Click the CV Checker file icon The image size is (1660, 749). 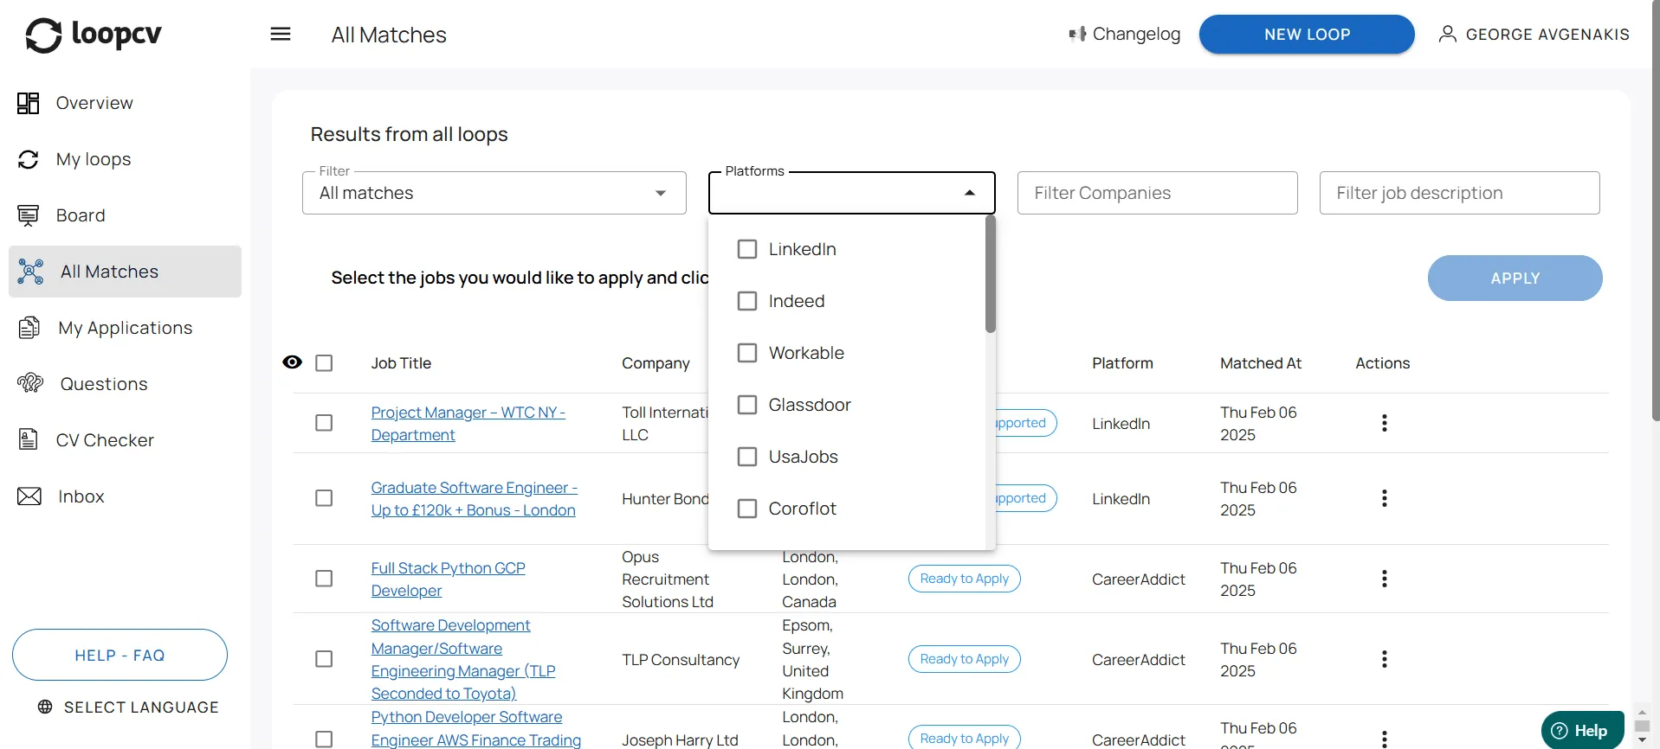pyautogui.click(x=29, y=439)
